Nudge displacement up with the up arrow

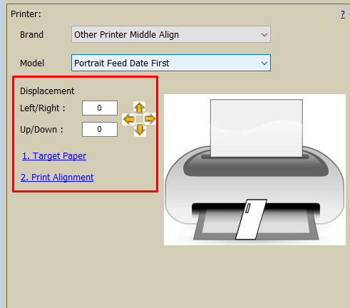(x=140, y=108)
